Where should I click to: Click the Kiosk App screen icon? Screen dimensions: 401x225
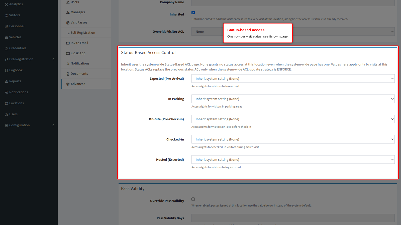point(68,53)
